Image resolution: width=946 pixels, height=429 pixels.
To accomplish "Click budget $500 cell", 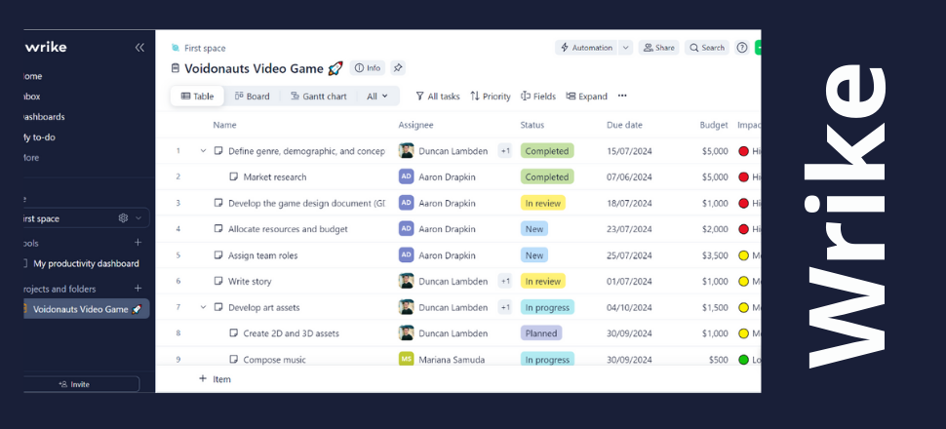I will (x=719, y=360).
